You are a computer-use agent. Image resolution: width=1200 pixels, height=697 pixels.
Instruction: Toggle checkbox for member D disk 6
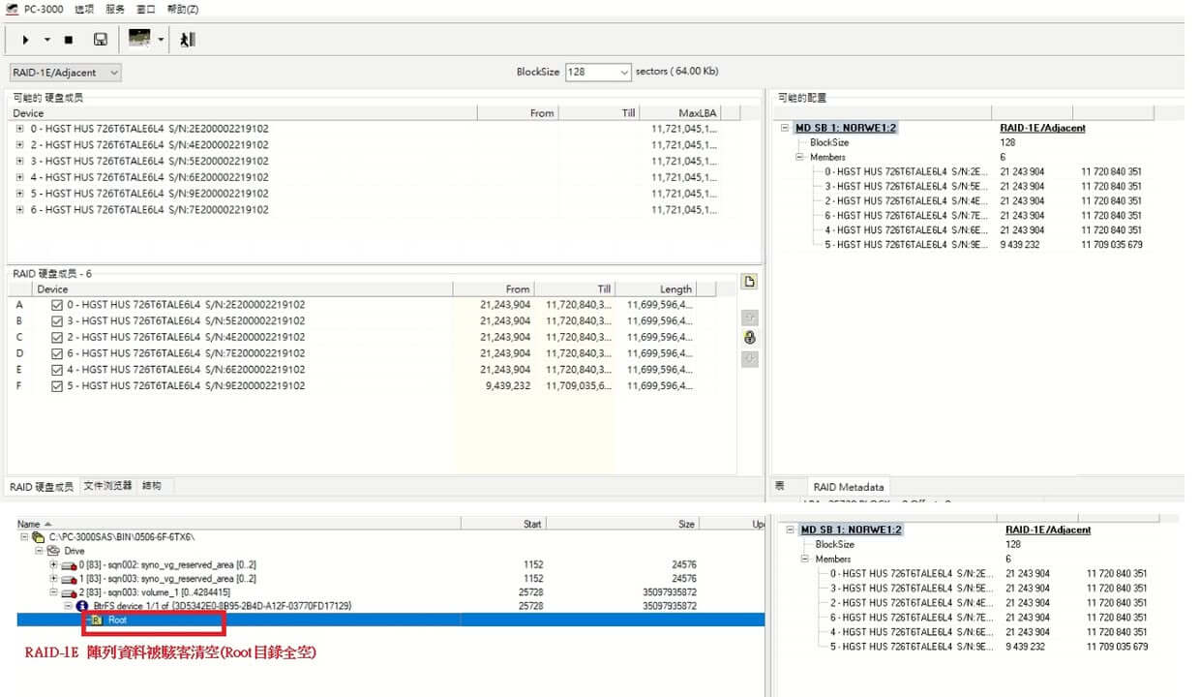(x=57, y=353)
